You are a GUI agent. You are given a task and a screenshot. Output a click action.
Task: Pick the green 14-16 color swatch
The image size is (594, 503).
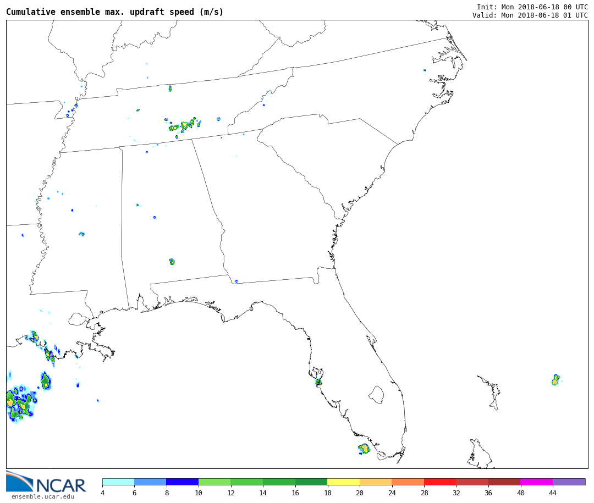(279, 482)
